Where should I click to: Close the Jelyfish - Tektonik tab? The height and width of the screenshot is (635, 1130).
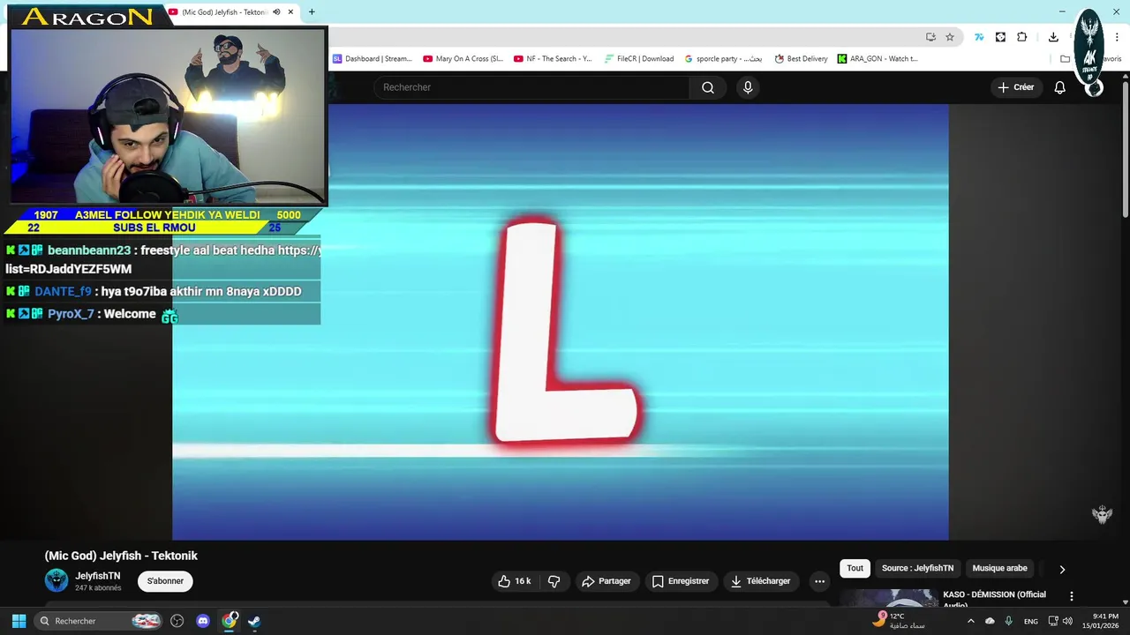[x=290, y=12]
